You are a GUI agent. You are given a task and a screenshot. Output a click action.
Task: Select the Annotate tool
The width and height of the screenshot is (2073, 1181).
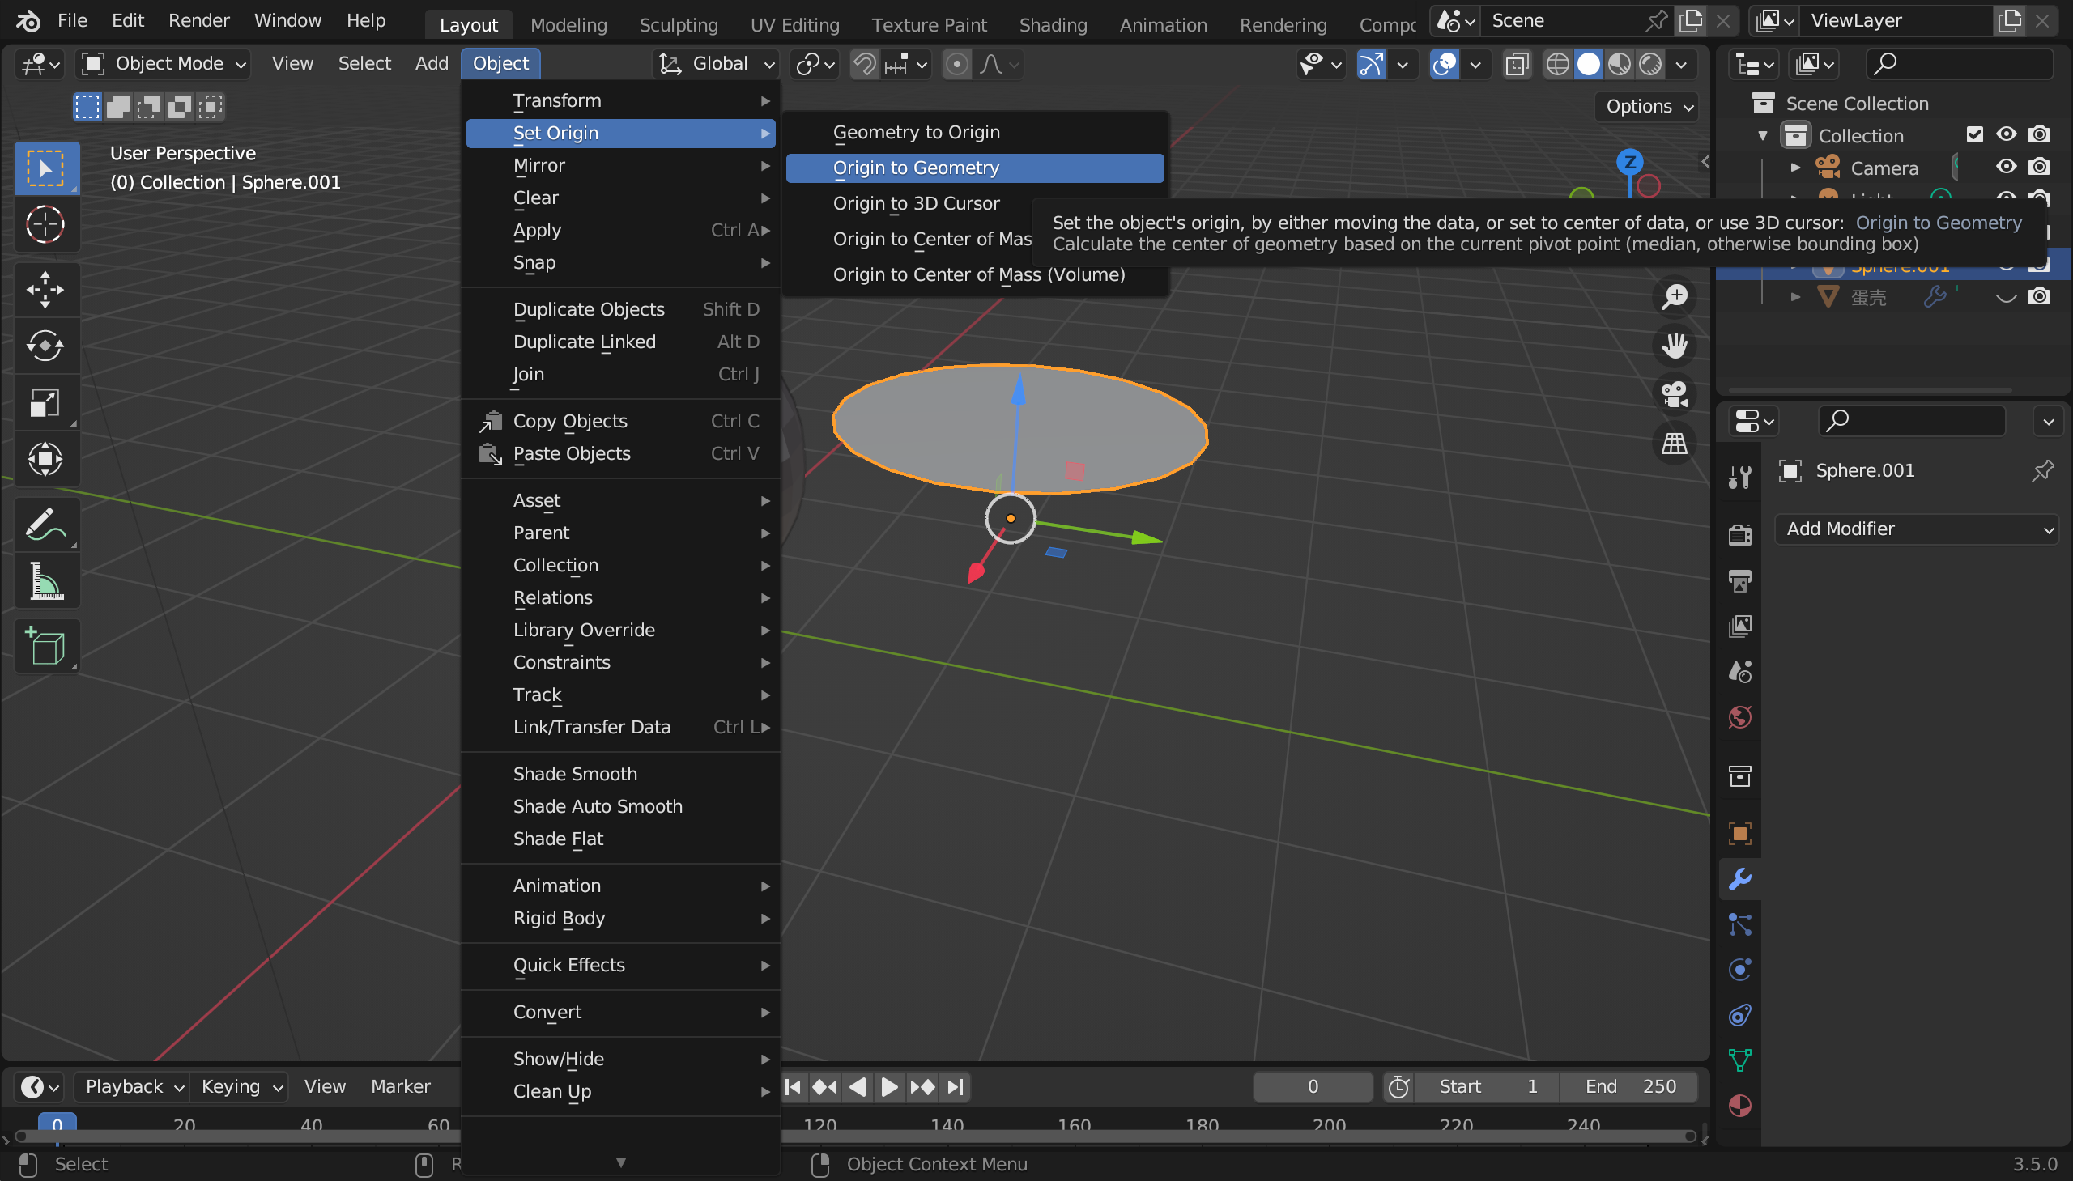click(46, 525)
